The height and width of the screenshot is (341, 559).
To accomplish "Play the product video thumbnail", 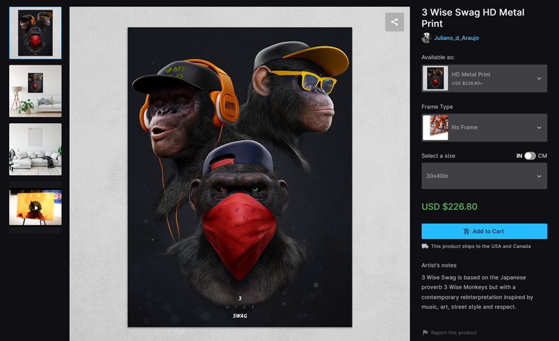I will [36, 208].
